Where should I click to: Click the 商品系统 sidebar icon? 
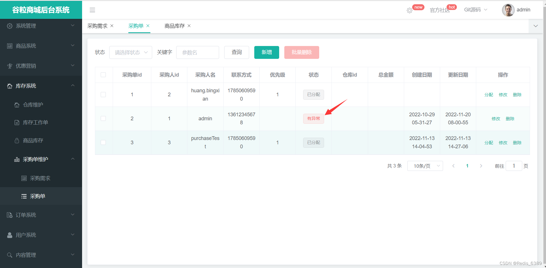10,46
